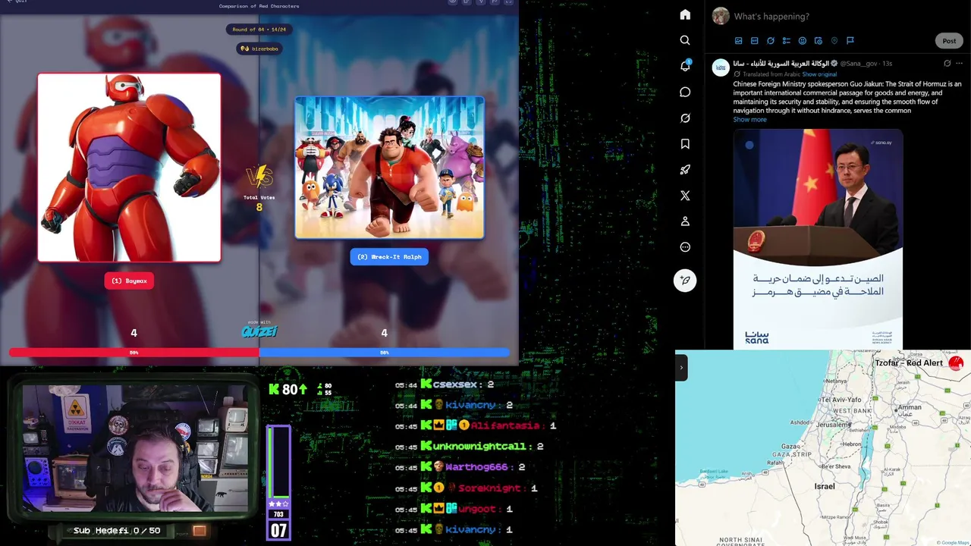Open the X Home icon in the sidebar
Screen dimensions: 971x546
[685, 14]
